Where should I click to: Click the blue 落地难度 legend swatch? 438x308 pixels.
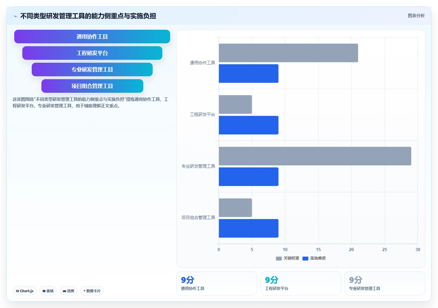[305, 259]
